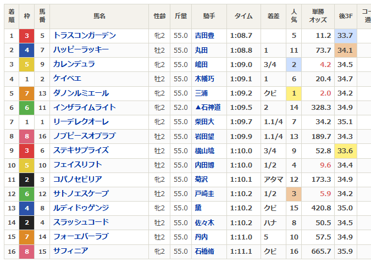Click jockey 石橋脩 name
The height and width of the screenshot is (262, 371).
205,251
